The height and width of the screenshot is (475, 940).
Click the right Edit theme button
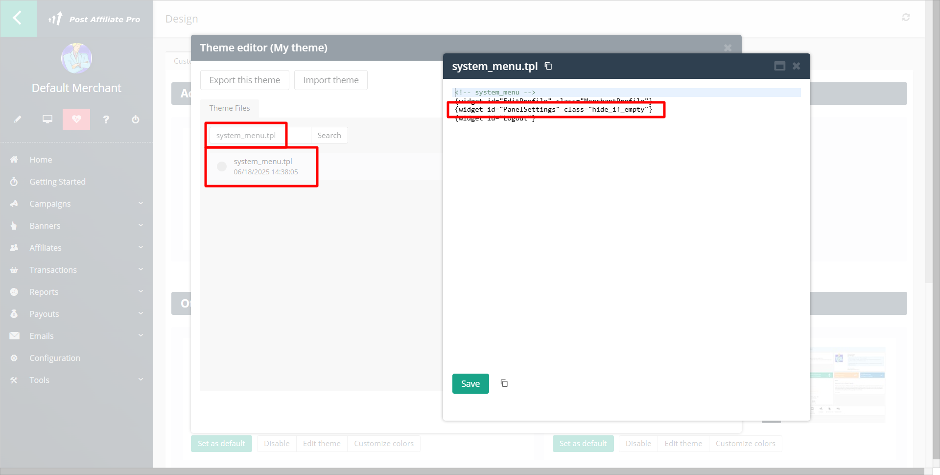tap(683, 444)
